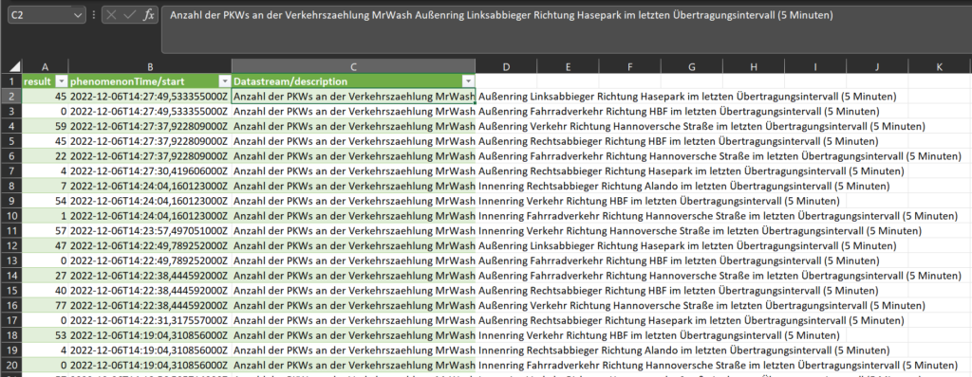Select row 1 header
972x377 pixels.
pyautogui.click(x=11, y=81)
